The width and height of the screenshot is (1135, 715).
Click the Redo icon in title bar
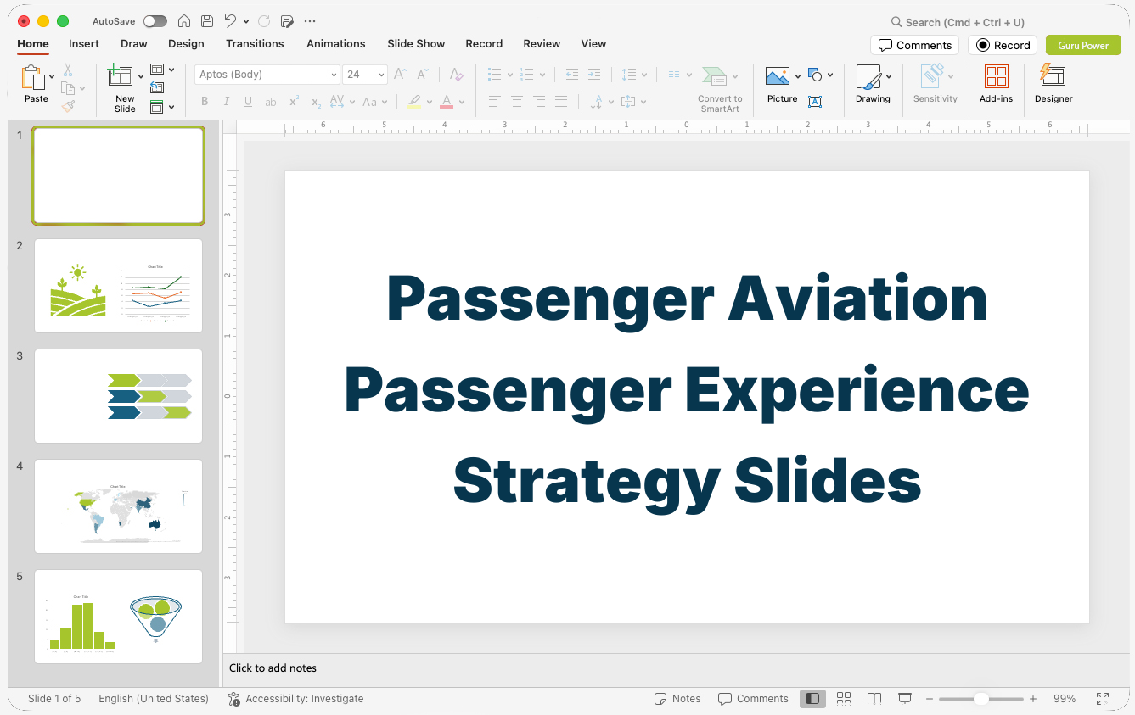click(264, 21)
